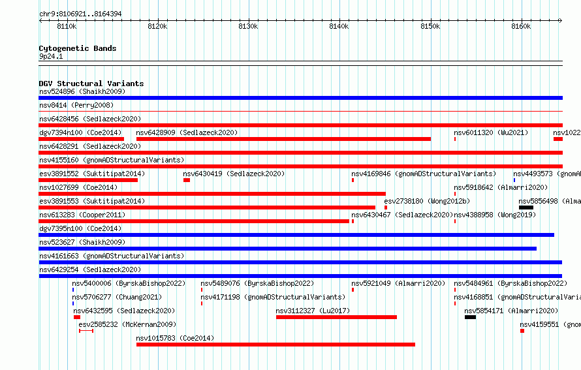581x370 pixels.
Task: Select the nsv6430419 (Sedlazeck2020) small red marker
Action: 187,180
